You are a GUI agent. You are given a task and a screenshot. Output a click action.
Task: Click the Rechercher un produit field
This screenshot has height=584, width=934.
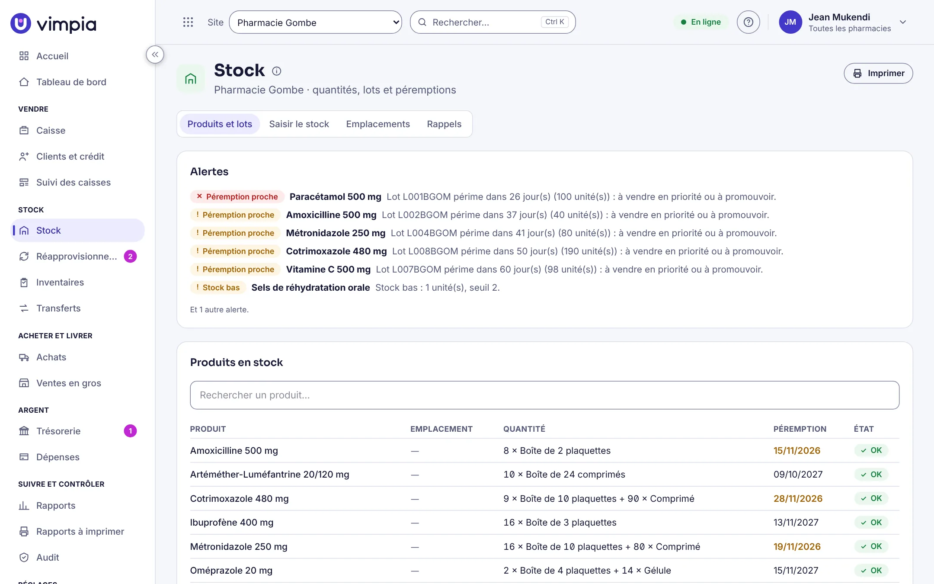click(544, 395)
